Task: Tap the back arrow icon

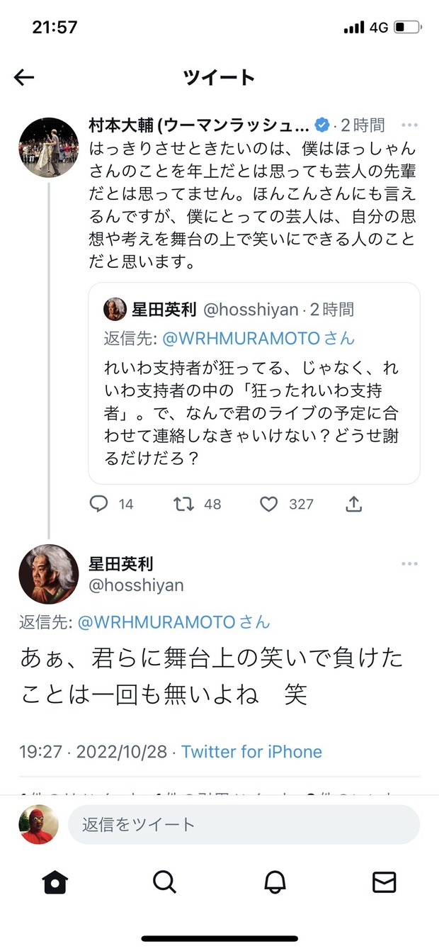Action: (x=24, y=77)
